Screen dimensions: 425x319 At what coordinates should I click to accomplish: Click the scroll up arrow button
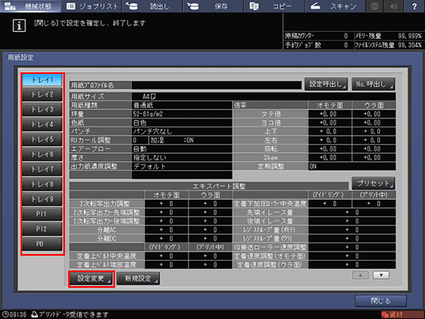coord(360,275)
